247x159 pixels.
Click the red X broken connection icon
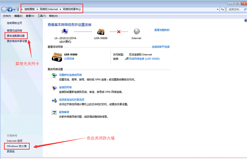coord(119,32)
